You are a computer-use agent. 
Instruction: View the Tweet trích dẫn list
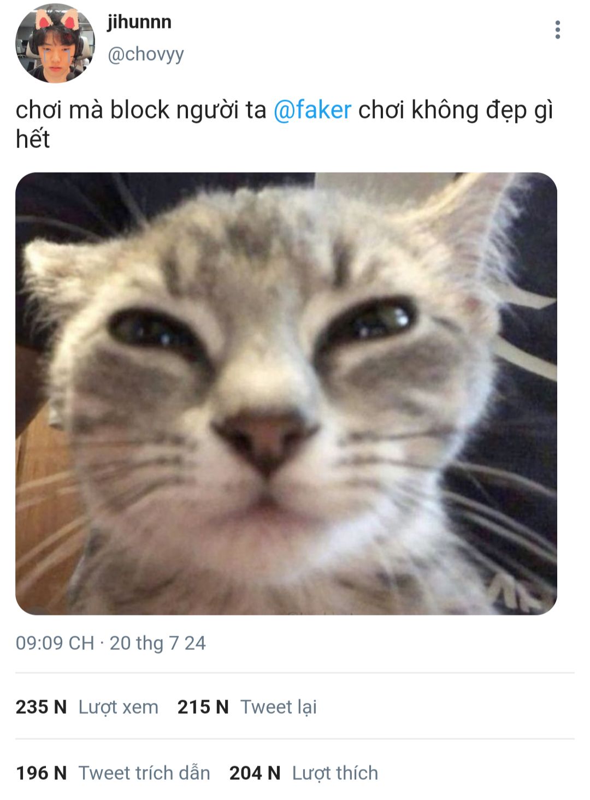(144, 773)
